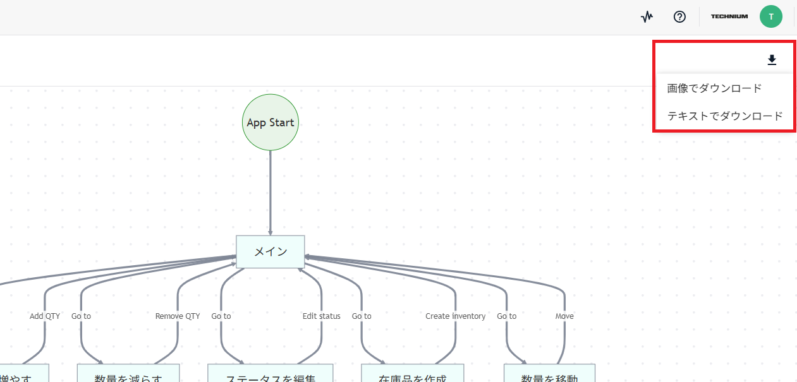Select 画像でダウンロード from the download menu
The image size is (797, 382).
714,88
